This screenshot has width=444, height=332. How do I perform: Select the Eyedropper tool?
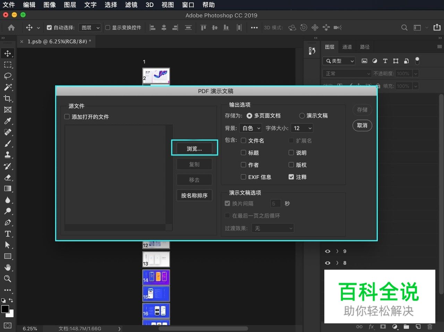coord(8,121)
